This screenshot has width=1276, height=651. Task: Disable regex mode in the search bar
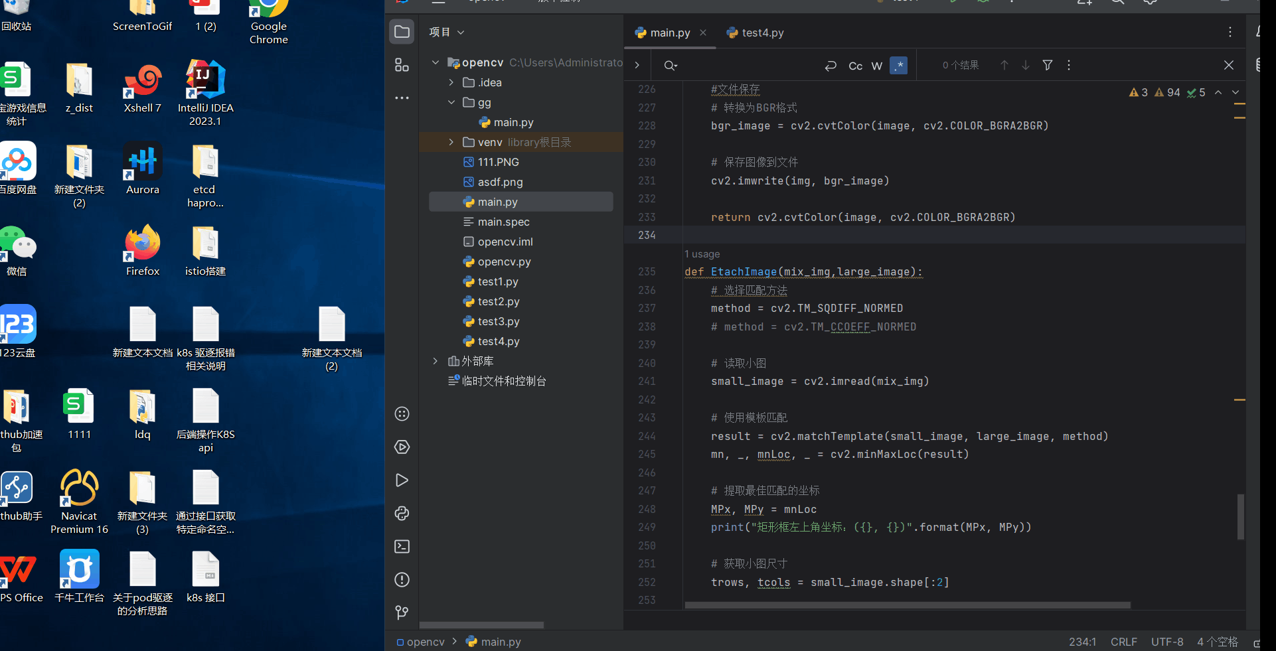(898, 65)
